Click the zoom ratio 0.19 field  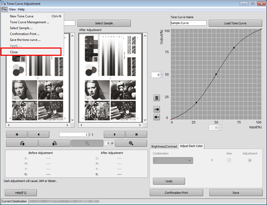(x=109, y=143)
